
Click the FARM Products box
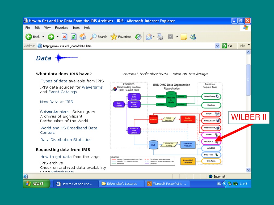pyautogui.click(x=188, y=119)
